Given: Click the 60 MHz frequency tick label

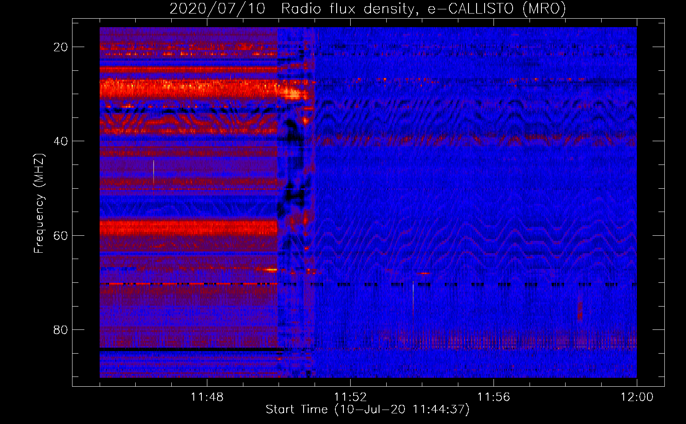Looking at the screenshot, I should (x=61, y=235).
